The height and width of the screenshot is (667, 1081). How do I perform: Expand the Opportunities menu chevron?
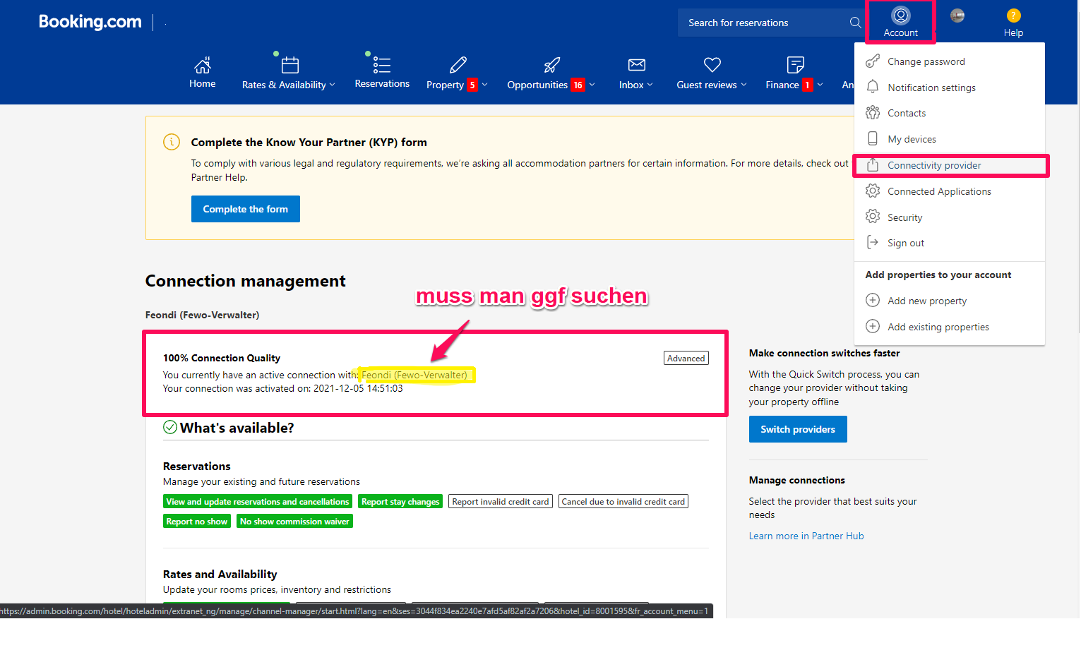click(x=592, y=85)
